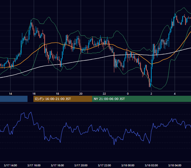
Task: Click the '16' hour axis label
Action: coord(34,94)
